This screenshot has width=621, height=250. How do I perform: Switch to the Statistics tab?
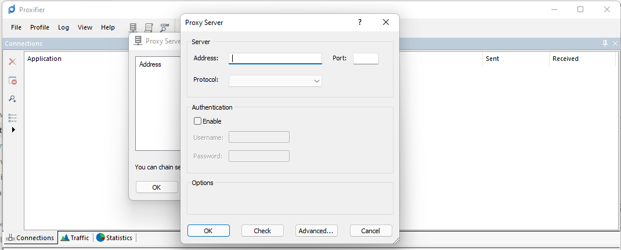[114, 238]
